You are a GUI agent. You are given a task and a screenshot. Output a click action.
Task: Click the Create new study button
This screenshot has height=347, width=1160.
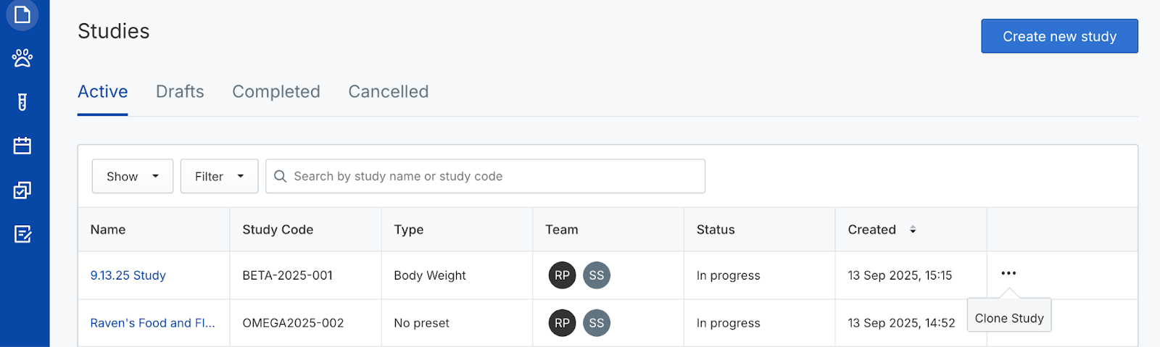pyautogui.click(x=1059, y=36)
